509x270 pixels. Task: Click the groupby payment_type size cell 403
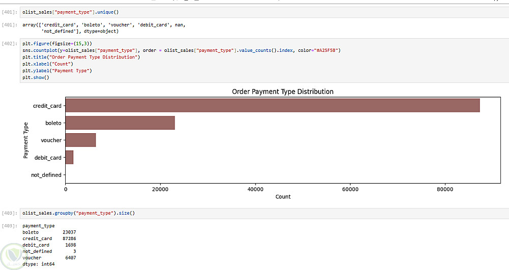pos(264,213)
